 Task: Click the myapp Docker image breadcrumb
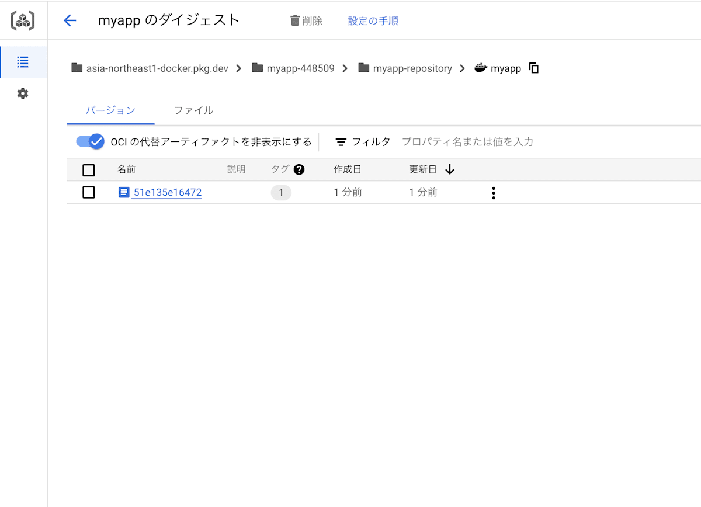506,68
